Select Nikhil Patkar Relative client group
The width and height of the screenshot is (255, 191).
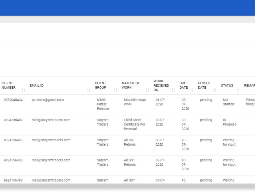click(103, 104)
